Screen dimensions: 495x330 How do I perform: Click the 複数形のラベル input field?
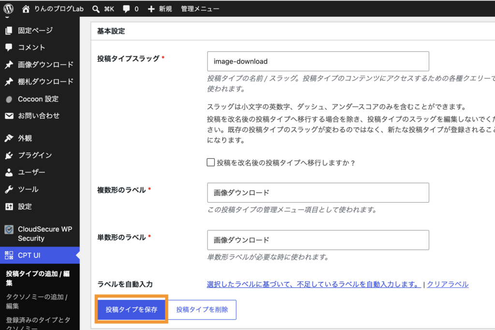(318, 193)
